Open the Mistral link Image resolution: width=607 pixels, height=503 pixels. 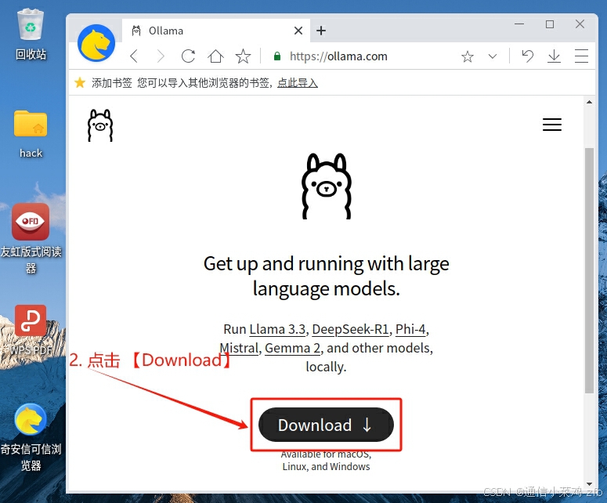point(239,348)
